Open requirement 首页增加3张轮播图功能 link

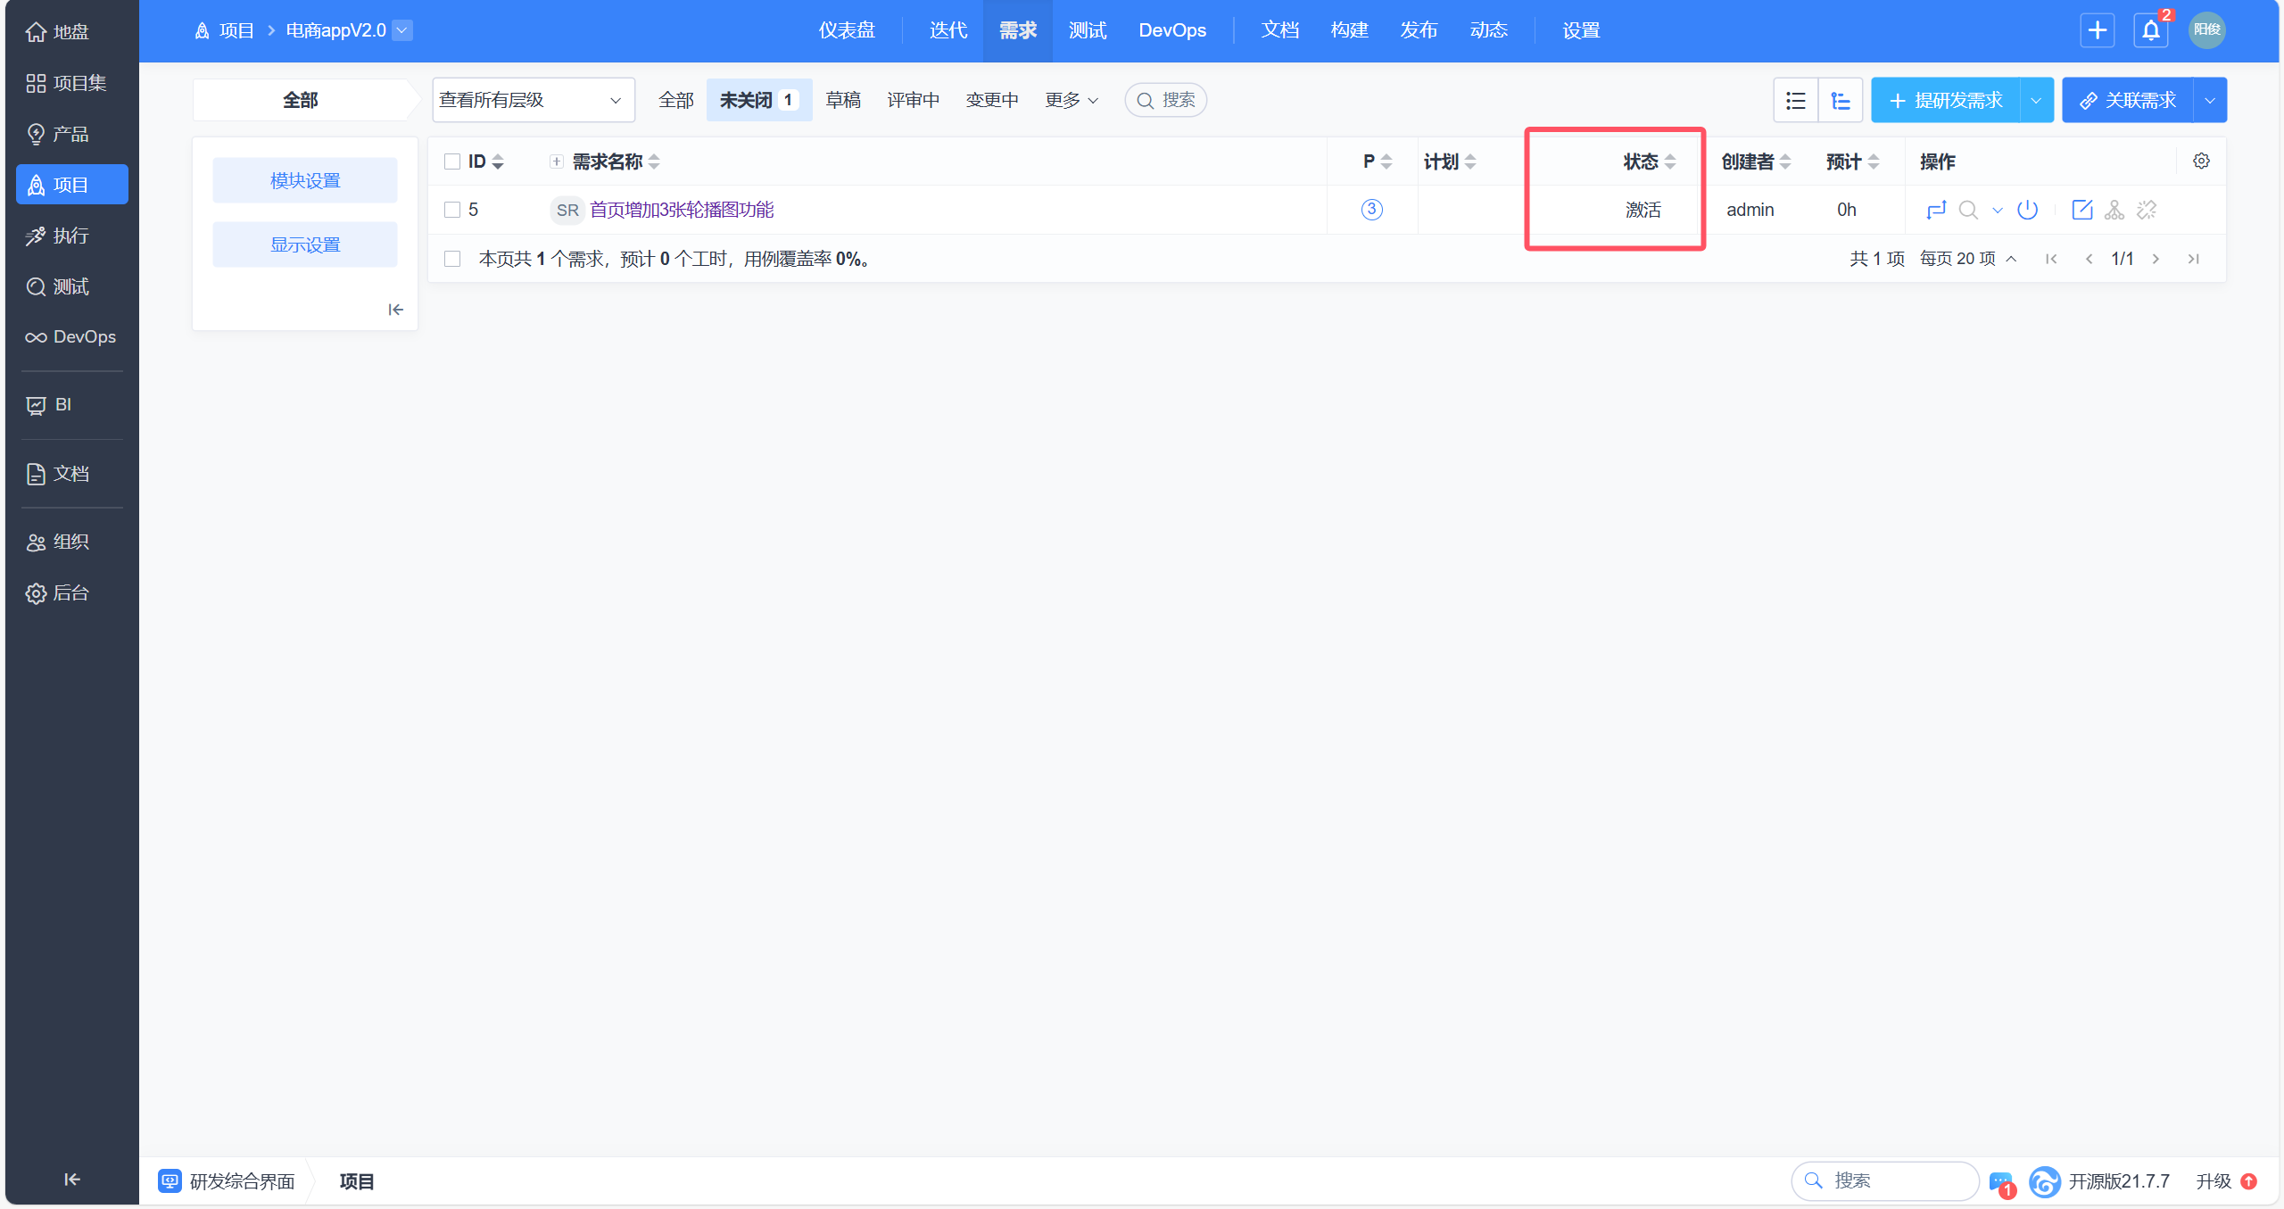click(x=682, y=210)
